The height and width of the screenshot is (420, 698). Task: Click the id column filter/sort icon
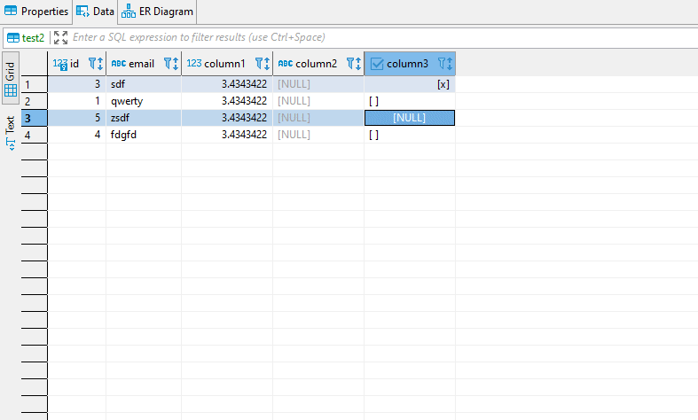[96, 64]
